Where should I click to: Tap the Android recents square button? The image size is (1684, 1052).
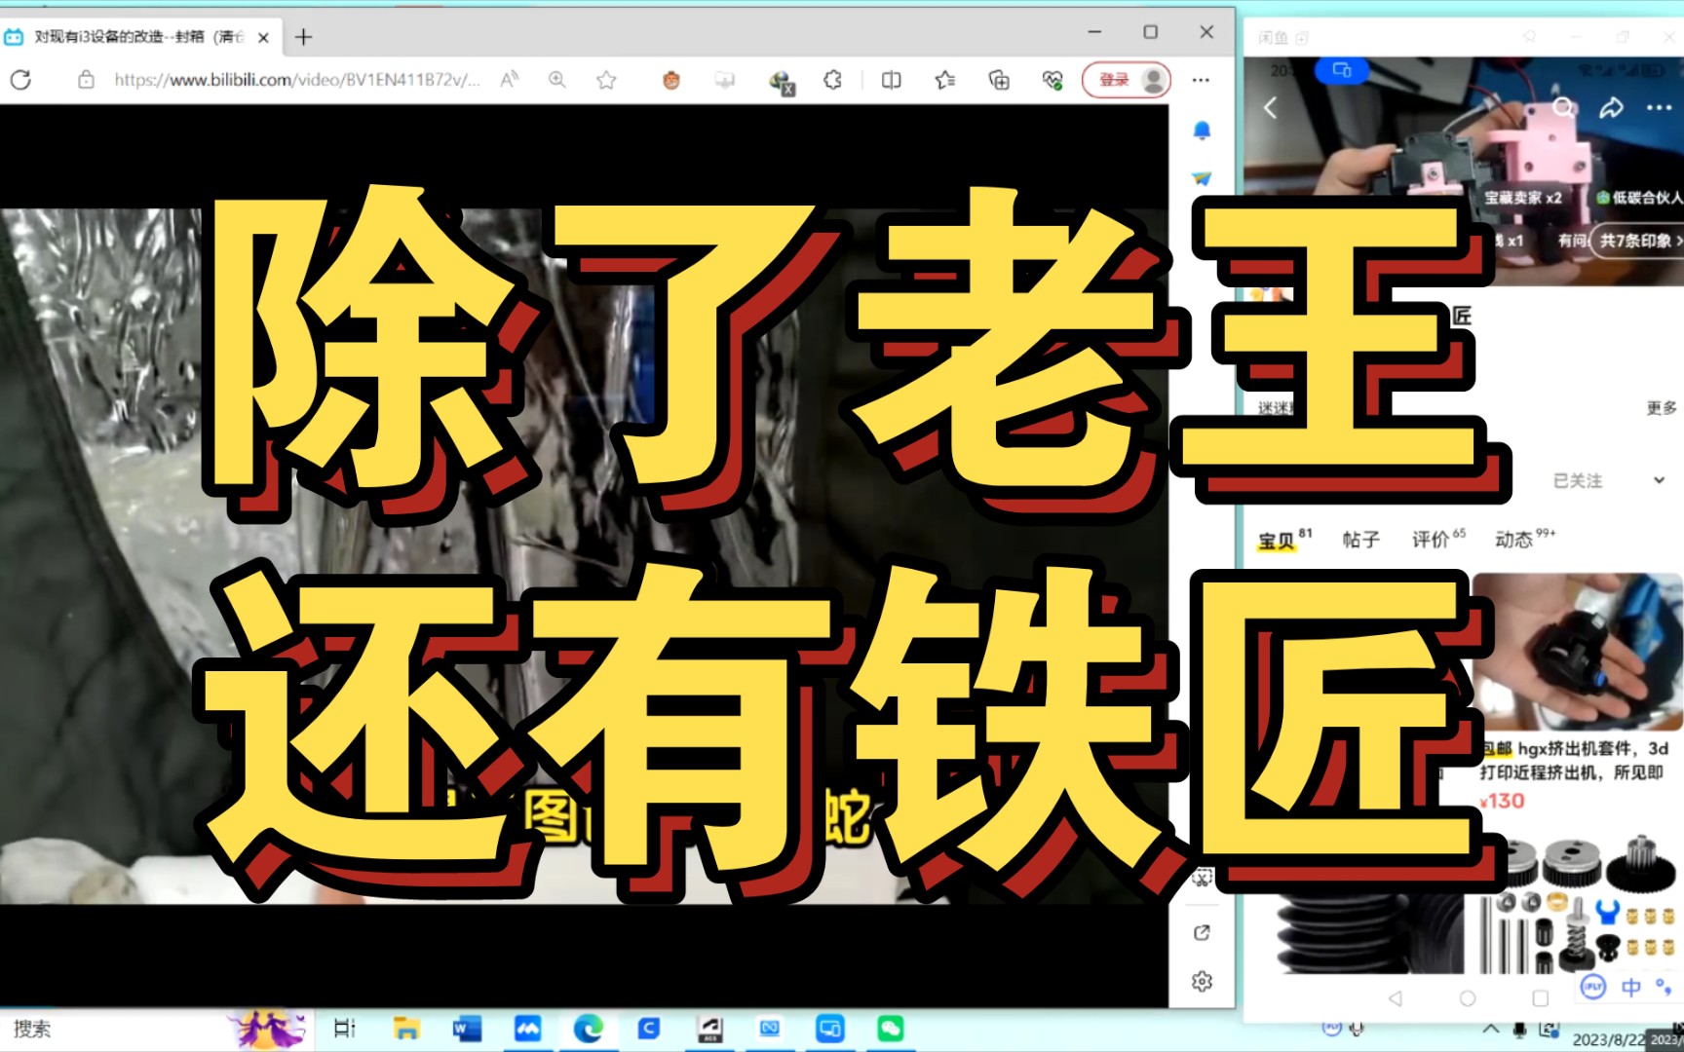(x=1540, y=998)
